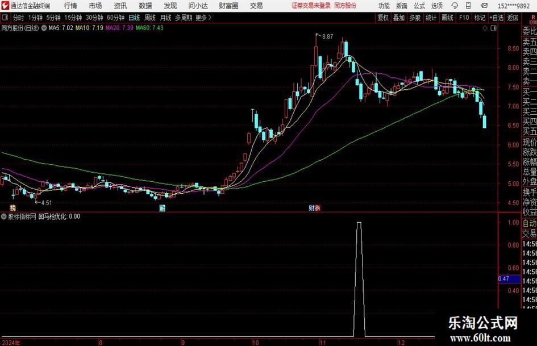
Task: Switch to the 60分钟 period tab
Action: (x=115, y=18)
